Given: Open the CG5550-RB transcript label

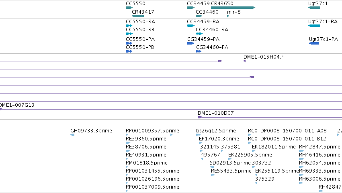Looking at the screenshot, I should tap(140, 30).
